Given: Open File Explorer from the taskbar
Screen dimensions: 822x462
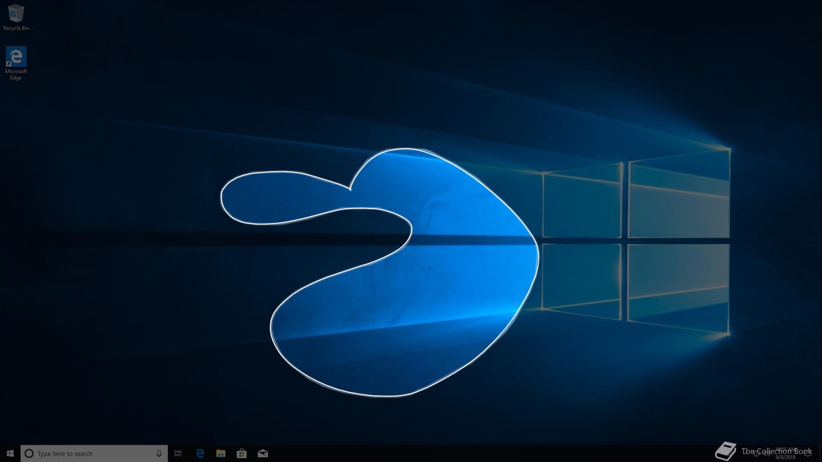Looking at the screenshot, I should pos(220,453).
